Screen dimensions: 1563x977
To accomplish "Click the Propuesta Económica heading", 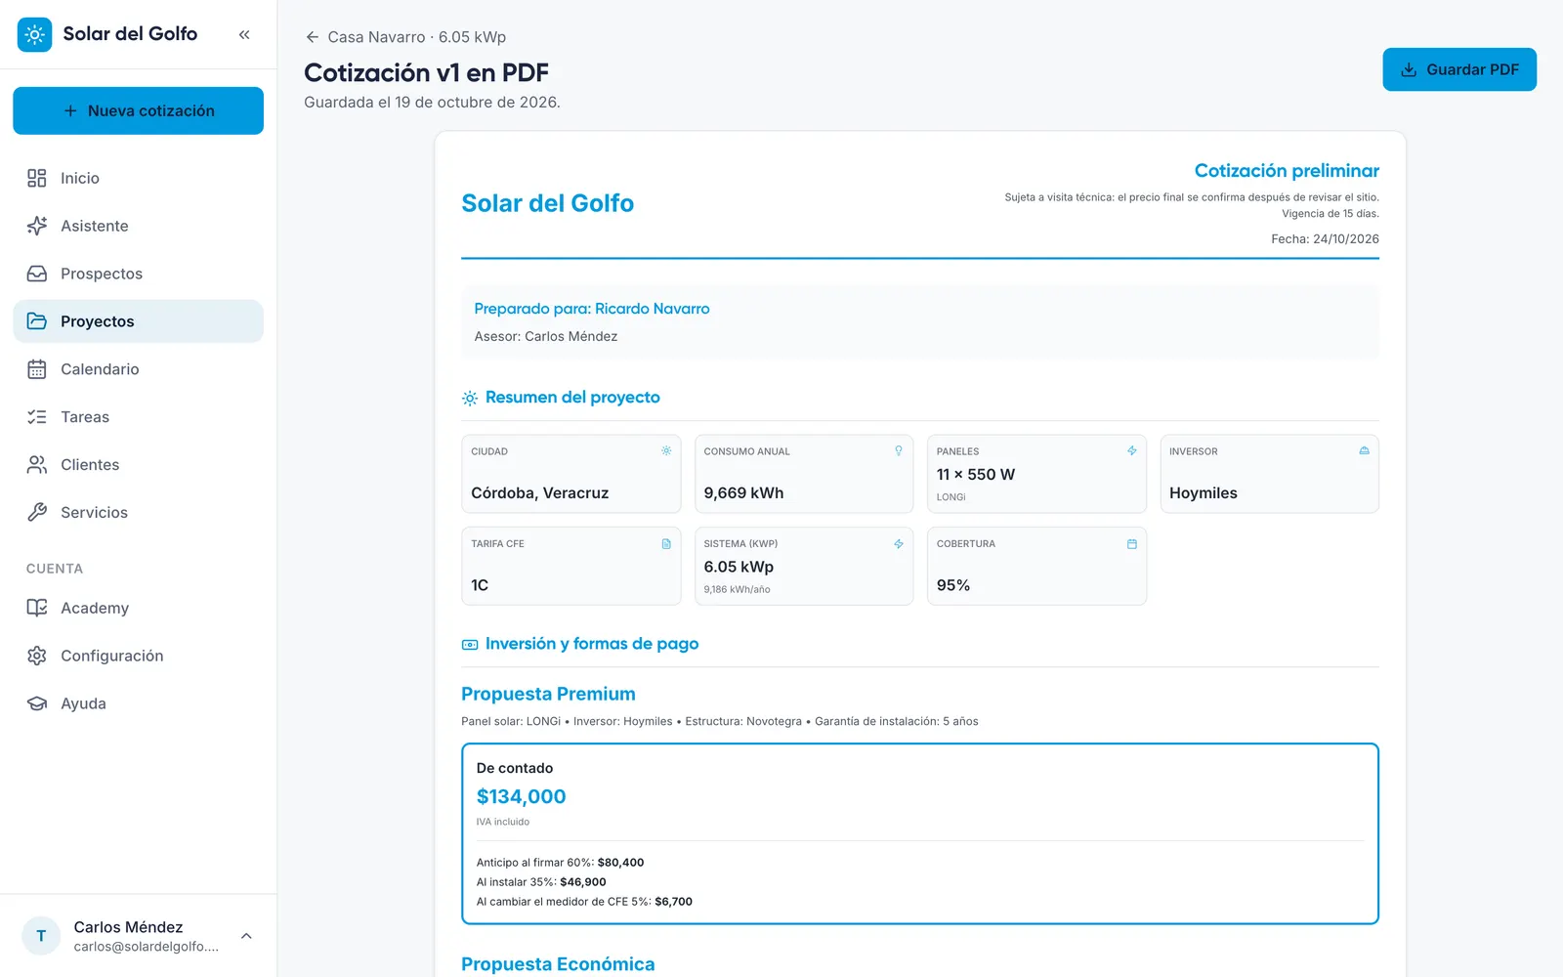I will point(558,964).
